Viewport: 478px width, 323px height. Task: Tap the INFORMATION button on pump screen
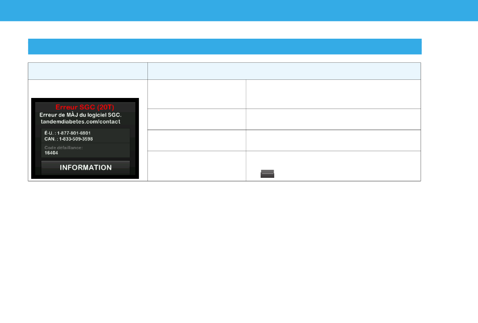(x=86, y=167)
